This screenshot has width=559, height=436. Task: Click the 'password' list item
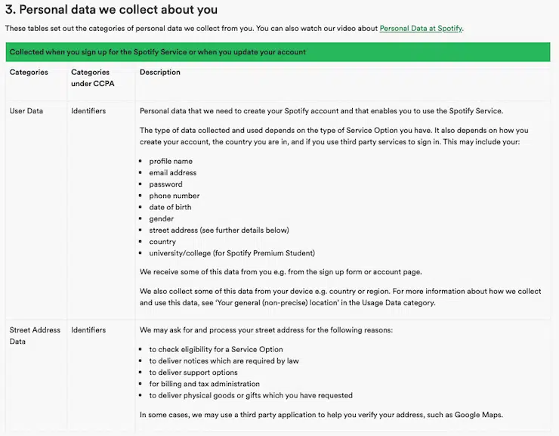pos(165,184)
